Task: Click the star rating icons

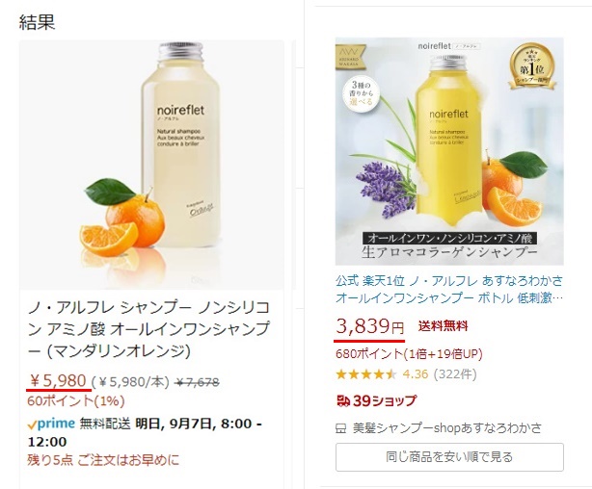Action: (365, 374)
